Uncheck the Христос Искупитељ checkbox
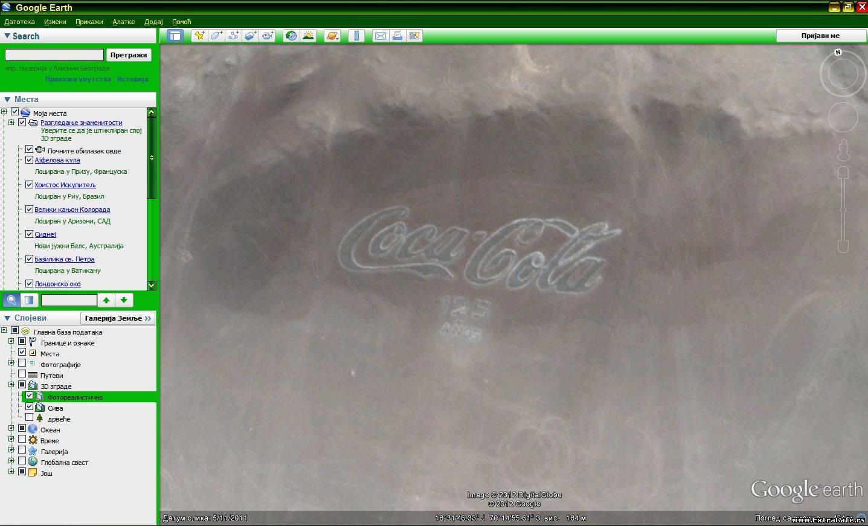Image resolution: width=868 pixels, height=526 pixels. pos(29,185)
